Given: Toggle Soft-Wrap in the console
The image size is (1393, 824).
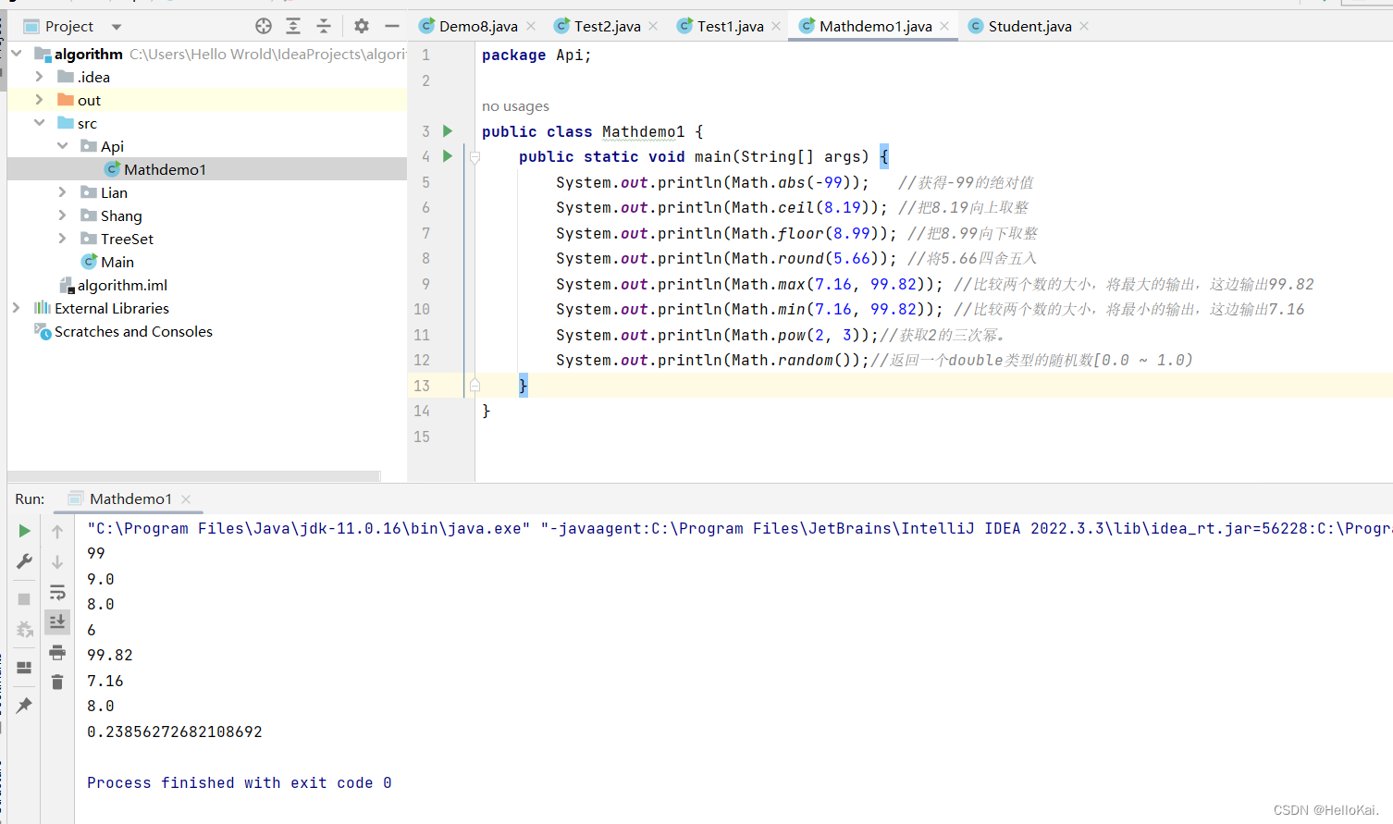Looking at the screenshot, I should 57,592.
